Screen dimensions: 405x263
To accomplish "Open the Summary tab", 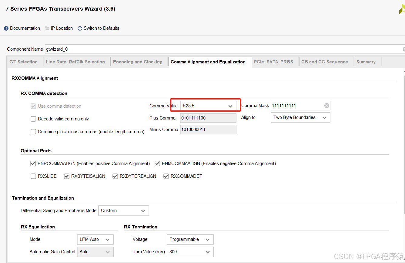I will click(x=366, y=62).
